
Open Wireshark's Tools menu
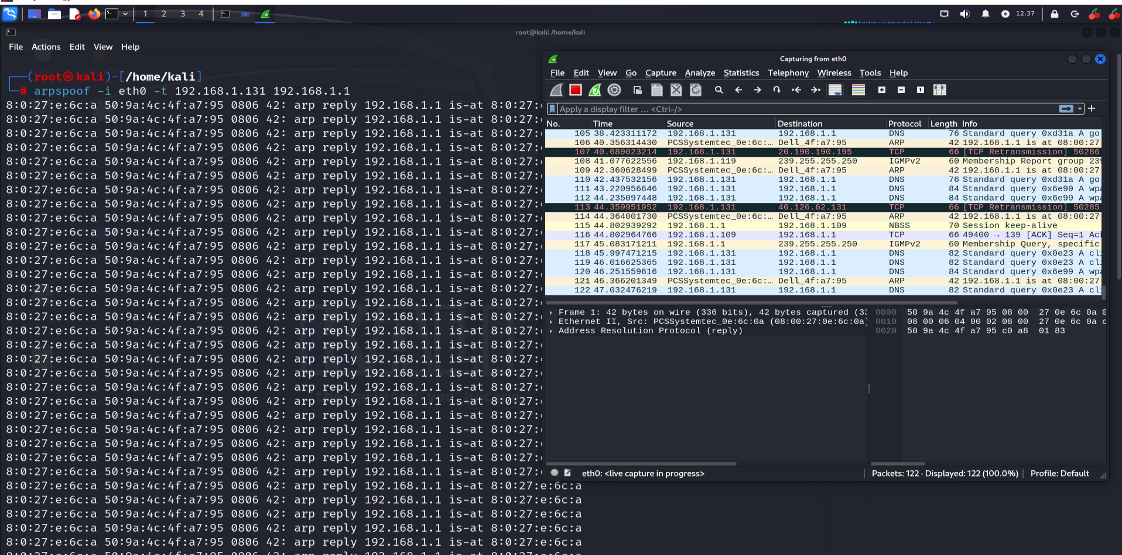coord(870,73)
